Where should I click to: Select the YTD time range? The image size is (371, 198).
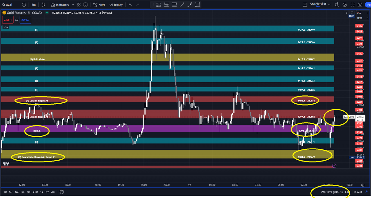tap(36, 192)
